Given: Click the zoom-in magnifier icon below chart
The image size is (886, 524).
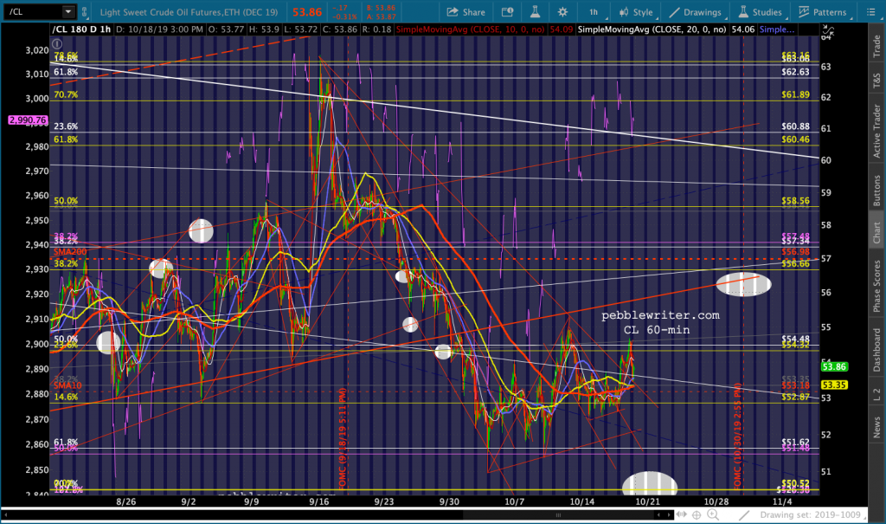Looking at the screenshot, I should coord(713,514).
